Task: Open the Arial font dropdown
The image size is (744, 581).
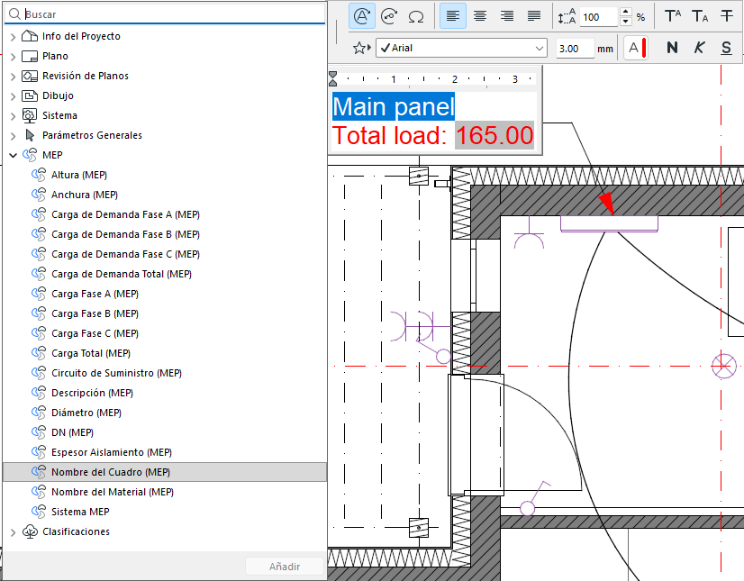Action: pyautogui.click(x=462, y=48)
